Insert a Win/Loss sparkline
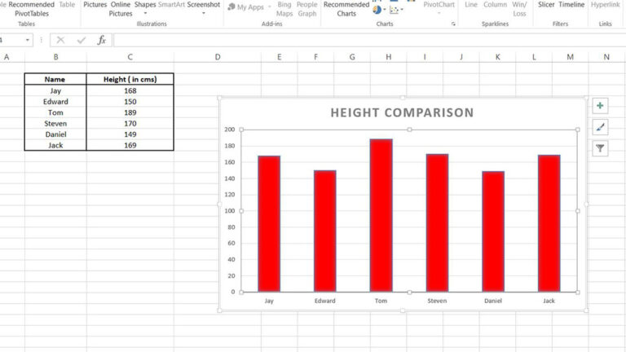The width and height of the screenshot is (626, 352). pyautogui.click(x=519, y=9)
